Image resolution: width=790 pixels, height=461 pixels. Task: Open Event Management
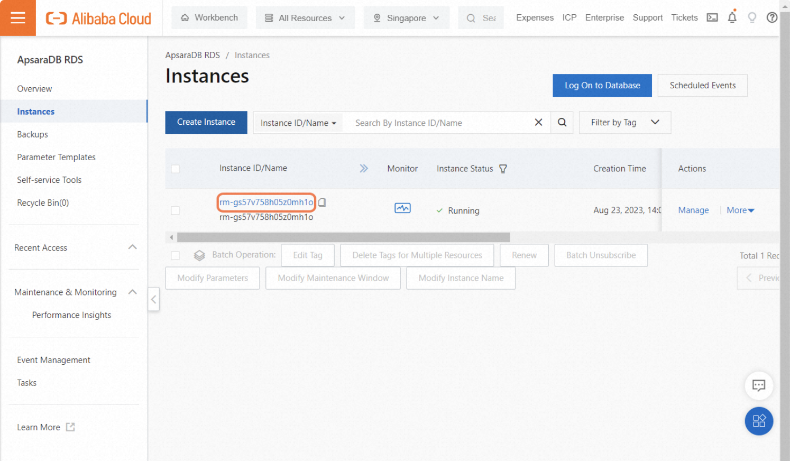[x=53, y=360]
